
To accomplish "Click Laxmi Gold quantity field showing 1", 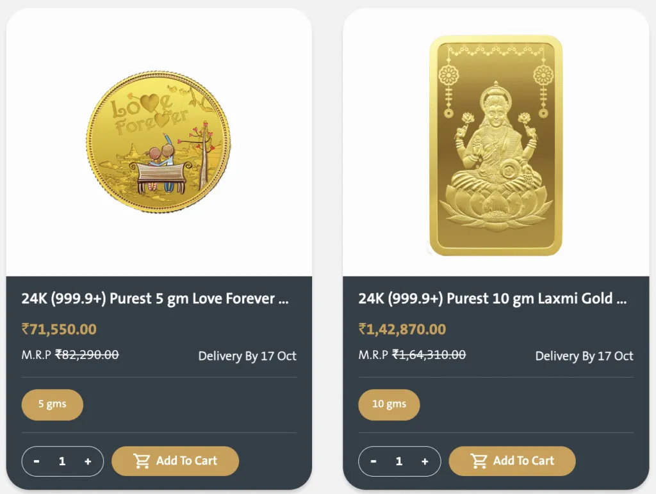I will coord(399,461).
